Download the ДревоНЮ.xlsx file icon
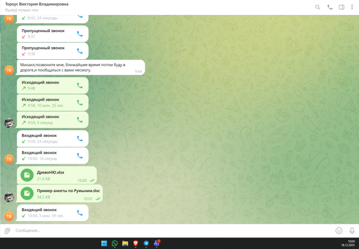This screenshot has width=359, height=249. click(x=27, y=175)
